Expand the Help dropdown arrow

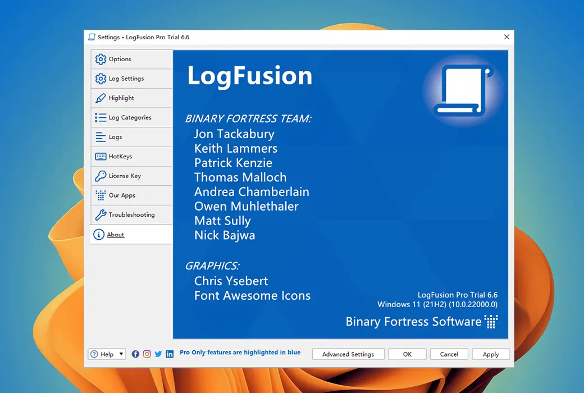click(121, 354)
